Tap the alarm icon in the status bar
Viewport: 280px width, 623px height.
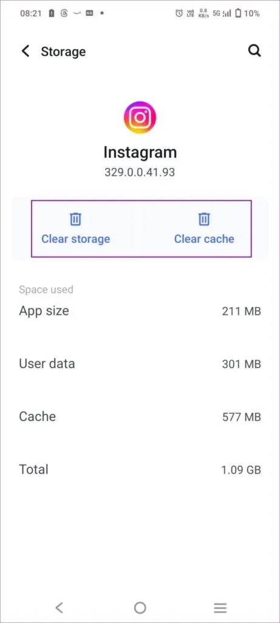(x=179, y=13)
